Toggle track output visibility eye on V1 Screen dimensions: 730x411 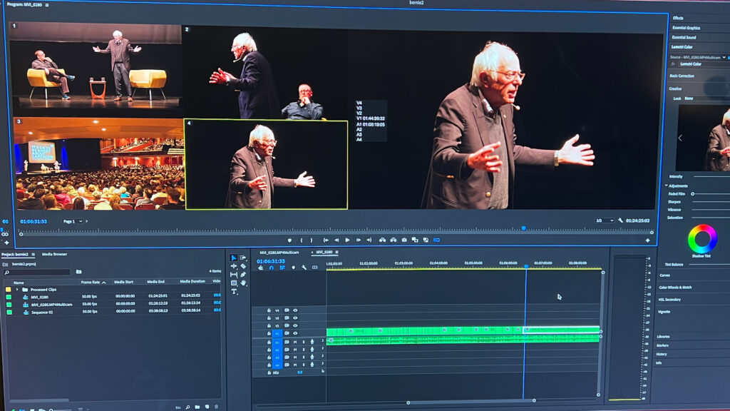point(295,332)
